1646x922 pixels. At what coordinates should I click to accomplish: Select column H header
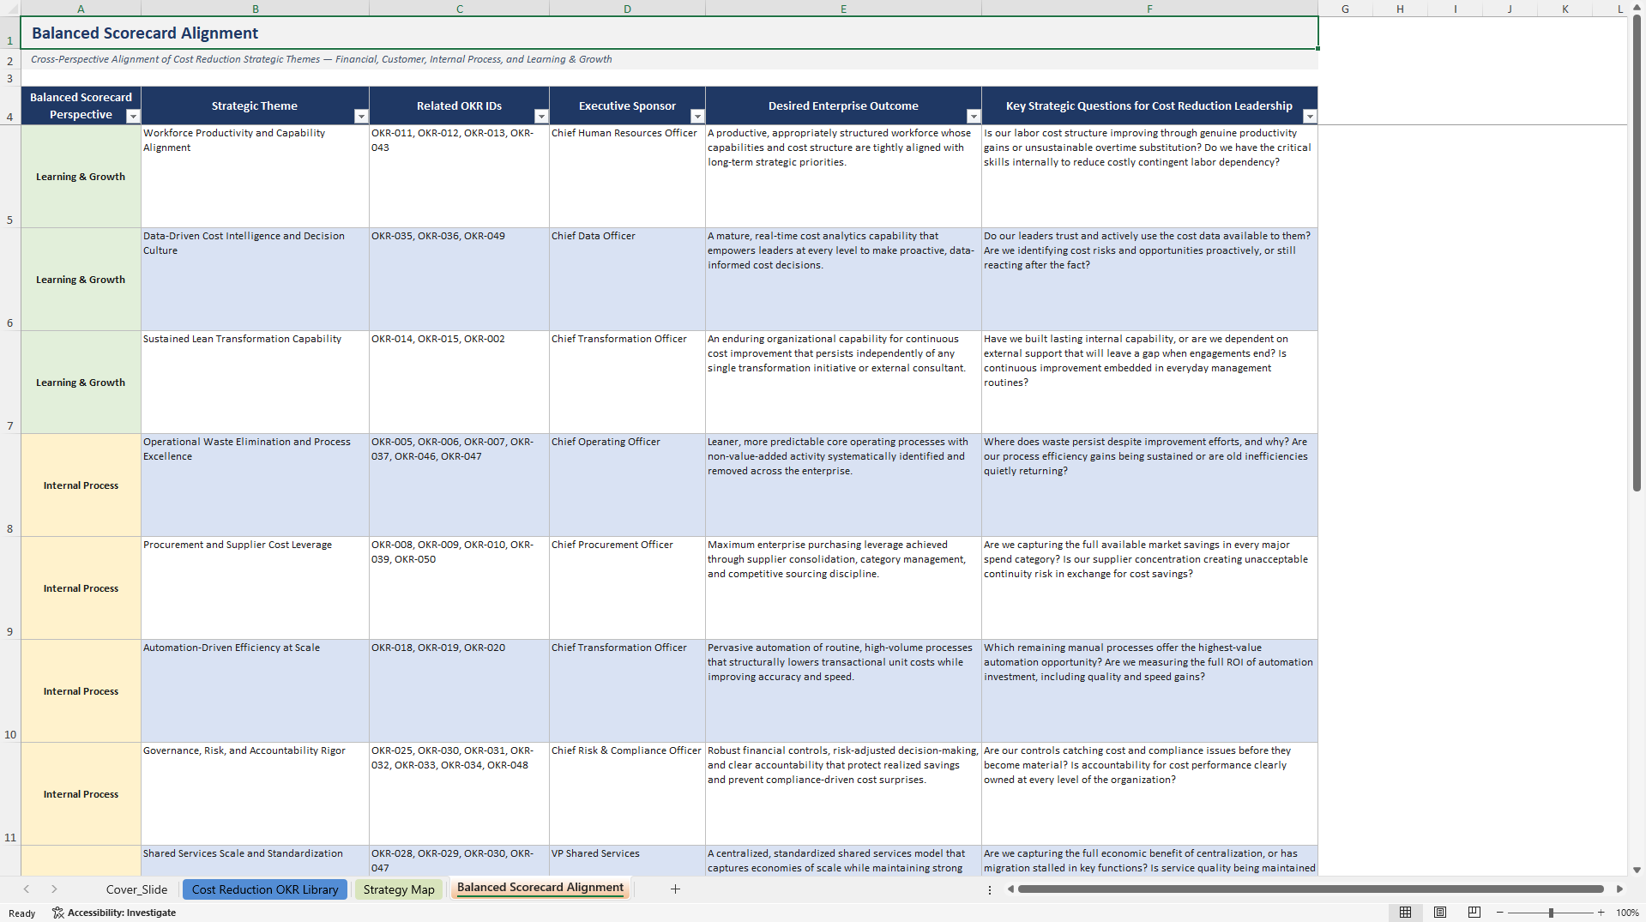point(1400,9)
